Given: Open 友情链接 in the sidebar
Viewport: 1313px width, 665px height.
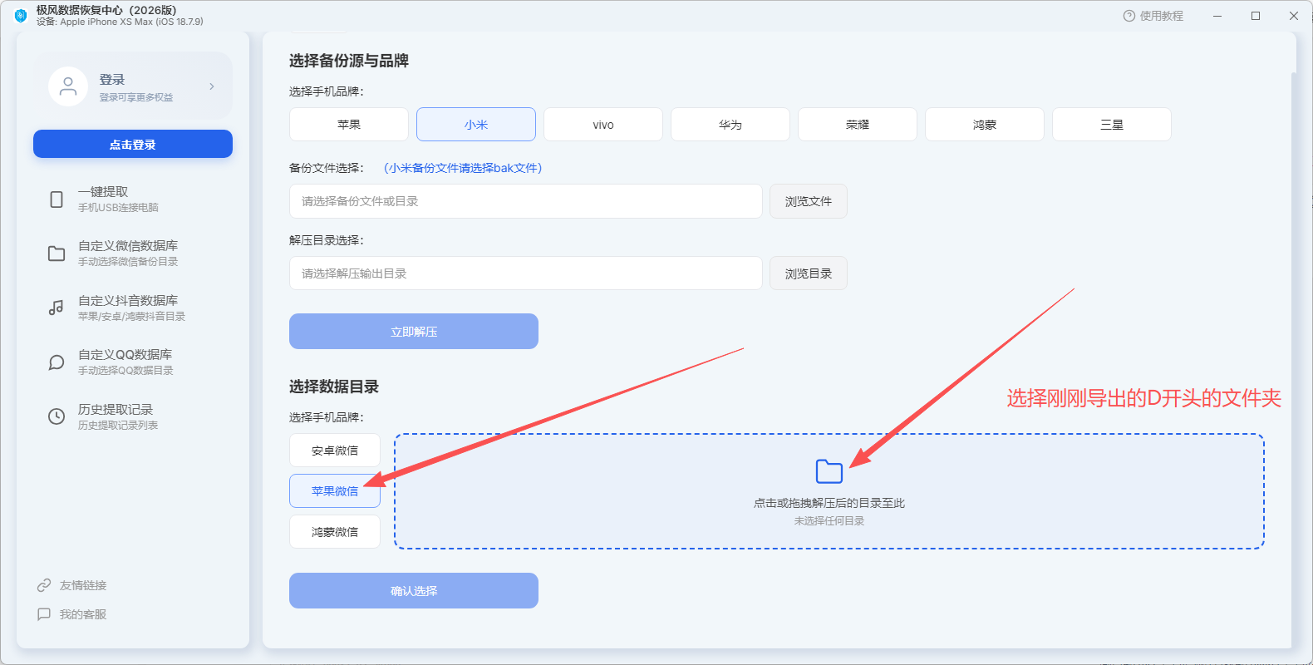Looking at the screenshot, I should pyautogui.click(x=72, y=585).
